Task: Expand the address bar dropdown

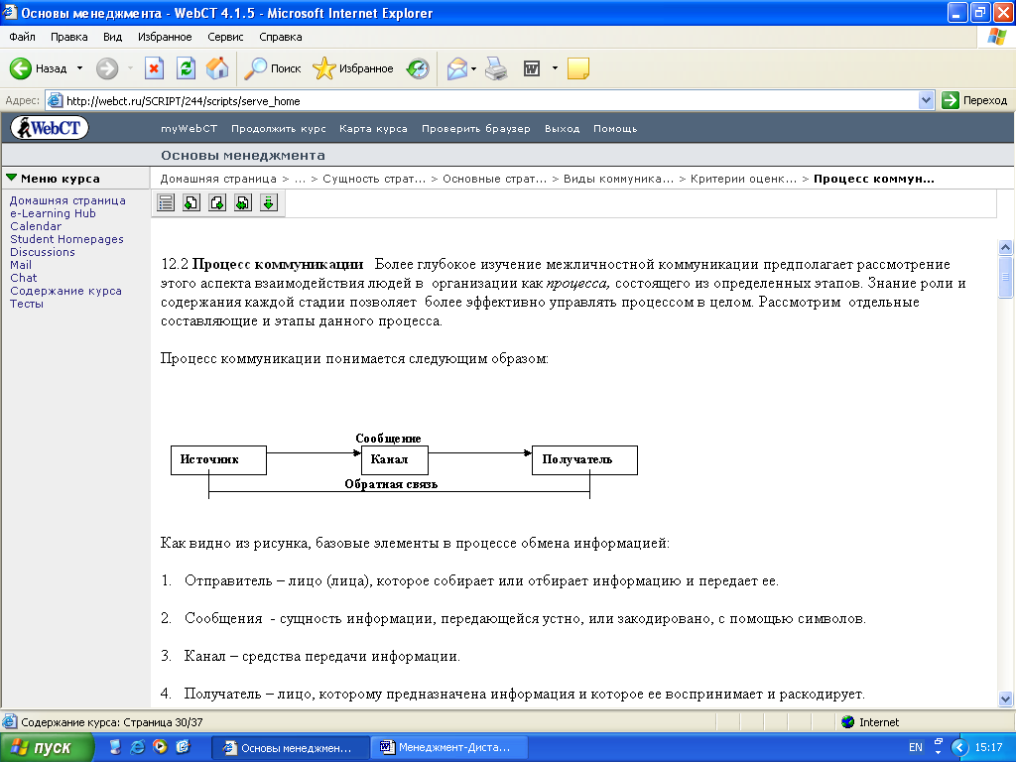Action: [926, 100]
